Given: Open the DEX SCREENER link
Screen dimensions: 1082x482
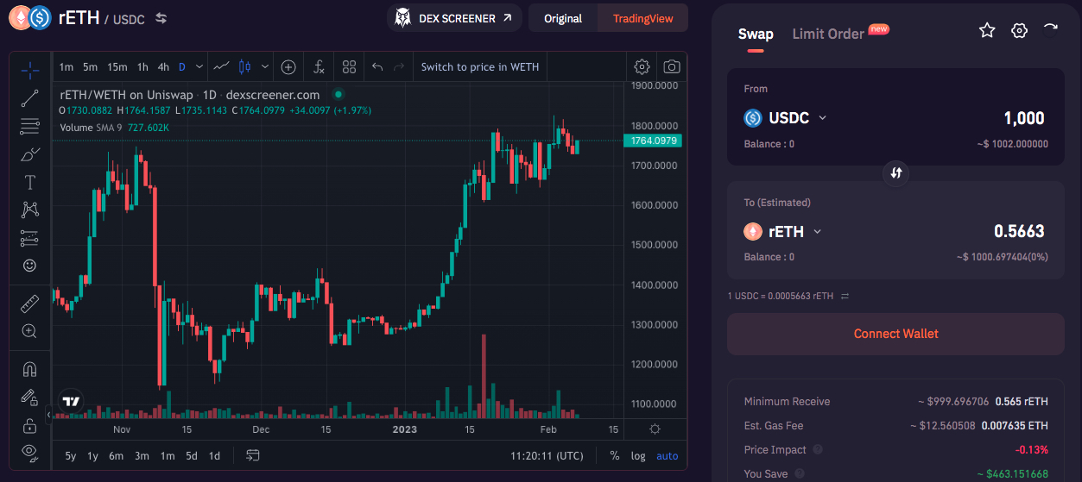Looking at the screenshot, I should [x=454, y=17].
